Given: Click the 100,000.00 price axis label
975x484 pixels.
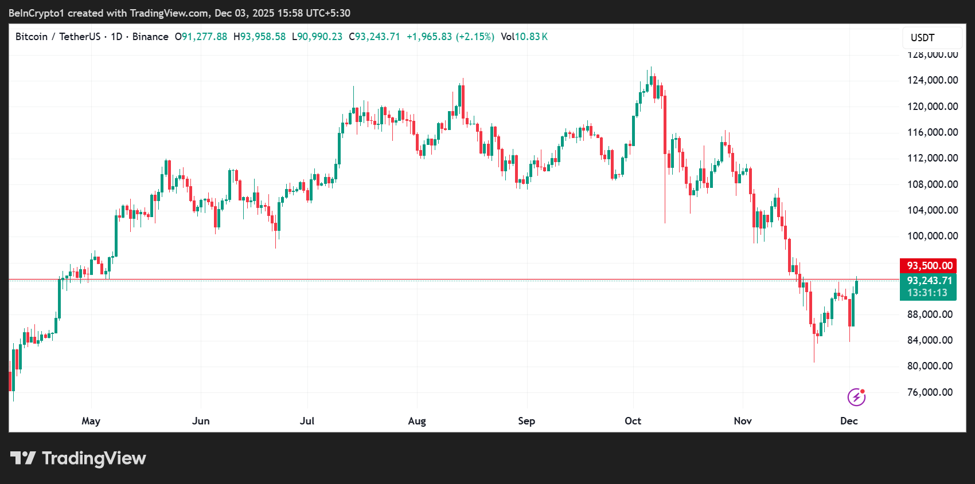Looking at the screenshot, I should pyautogui.click(x=932, y=236).
